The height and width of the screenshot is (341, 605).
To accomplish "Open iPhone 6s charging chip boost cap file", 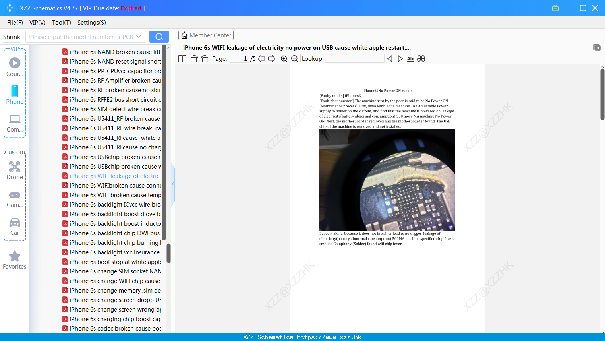I will (112, 319).
